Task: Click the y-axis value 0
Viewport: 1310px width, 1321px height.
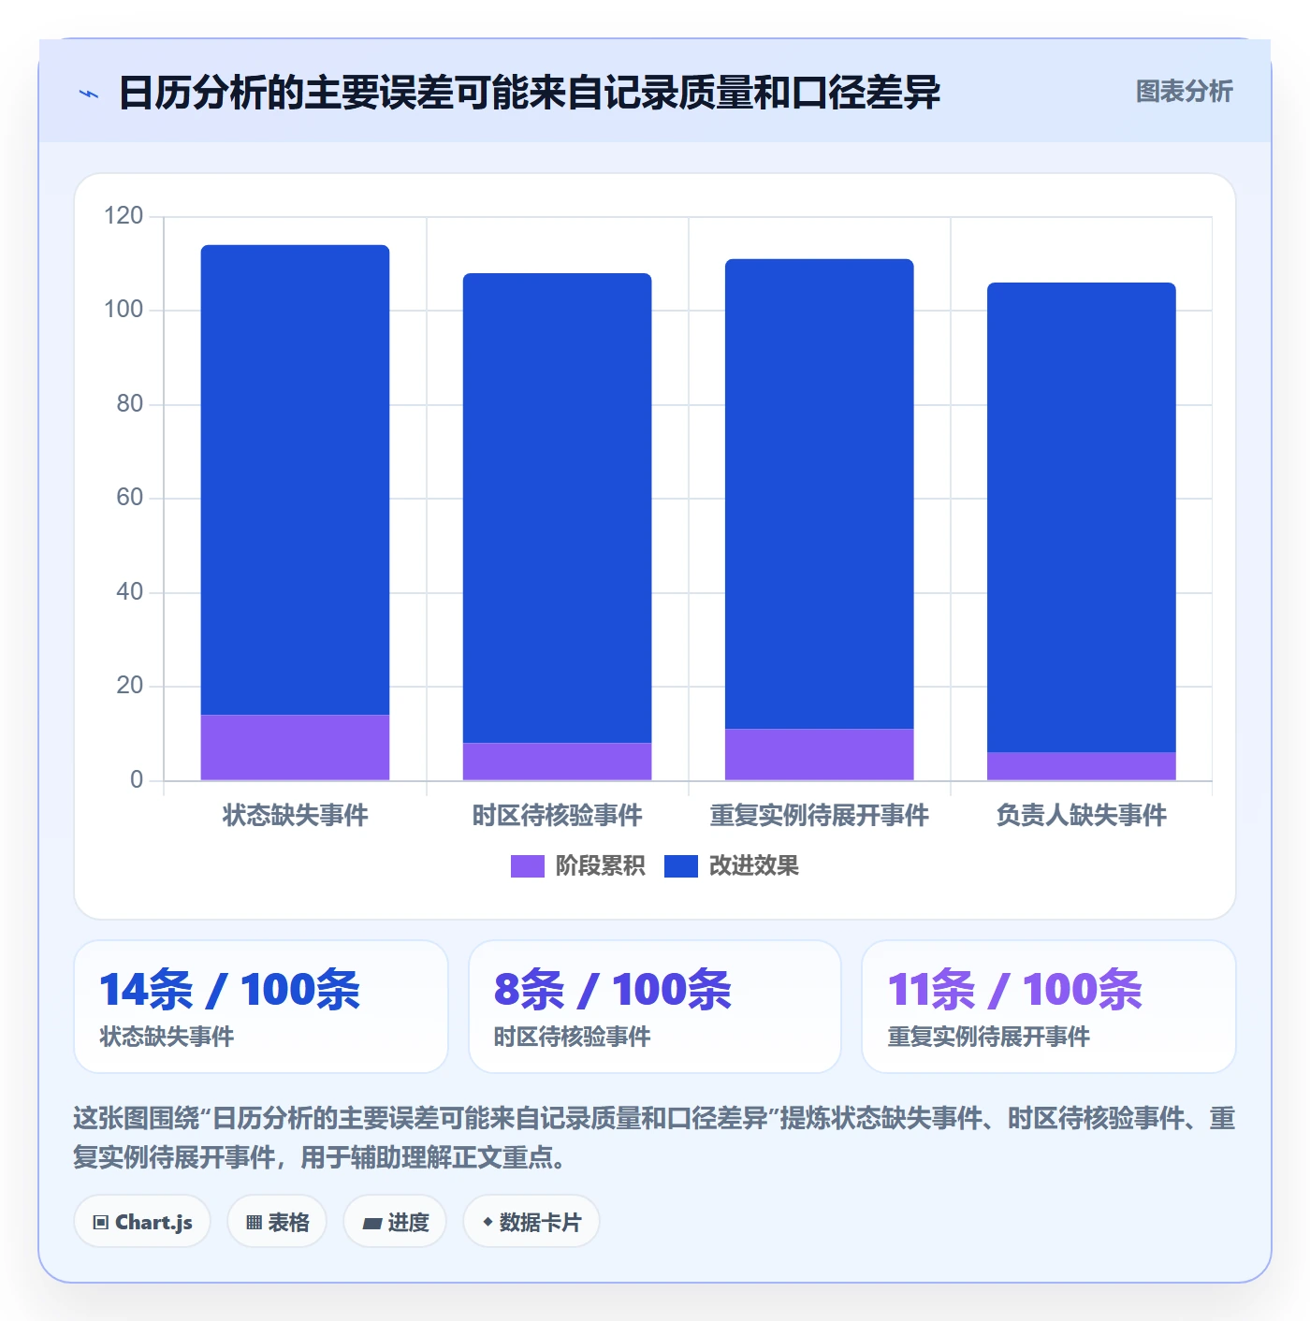Action: click(137, 780)
